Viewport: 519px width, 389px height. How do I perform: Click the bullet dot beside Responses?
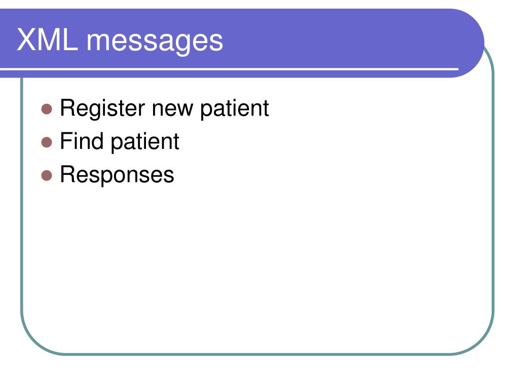[x=47, y=176]
